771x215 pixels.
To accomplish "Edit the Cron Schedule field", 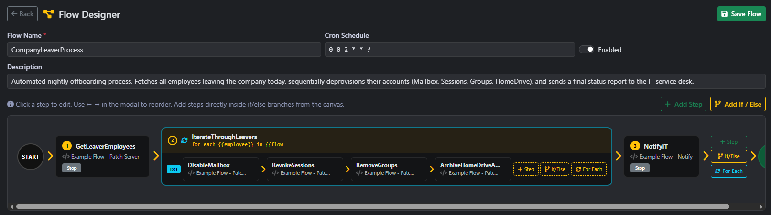I will pos(450,50).
